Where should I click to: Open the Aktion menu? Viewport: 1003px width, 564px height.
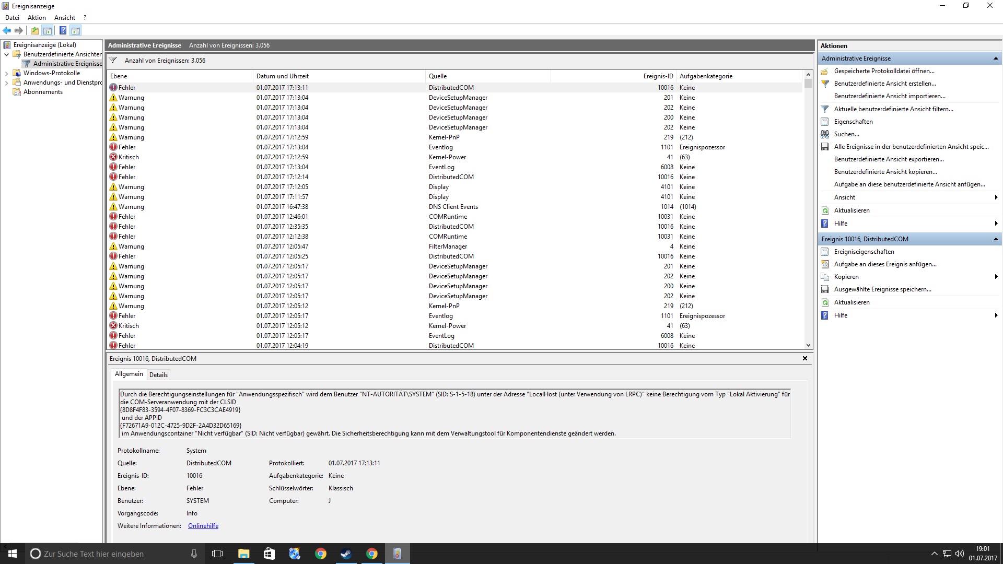coord(37,17)
